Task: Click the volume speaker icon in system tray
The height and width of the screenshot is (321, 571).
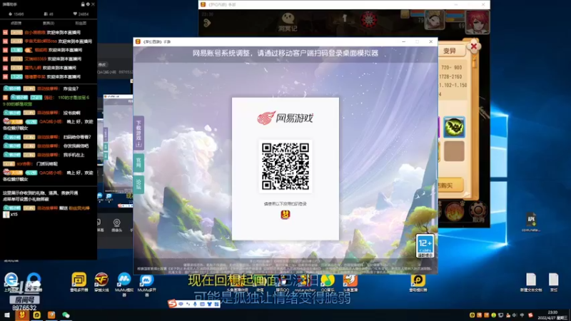Action: [x=515, y=315]
